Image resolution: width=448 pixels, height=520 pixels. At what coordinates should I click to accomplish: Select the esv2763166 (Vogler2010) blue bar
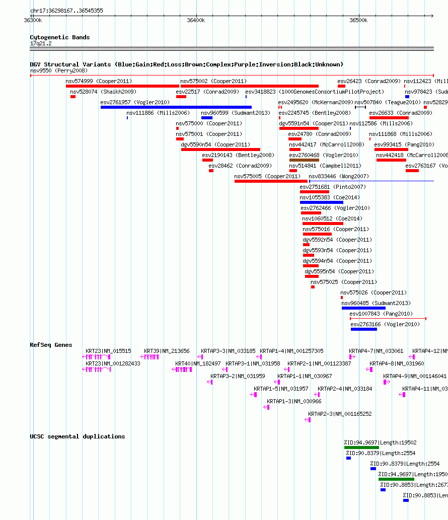click(x=364, y=330)
